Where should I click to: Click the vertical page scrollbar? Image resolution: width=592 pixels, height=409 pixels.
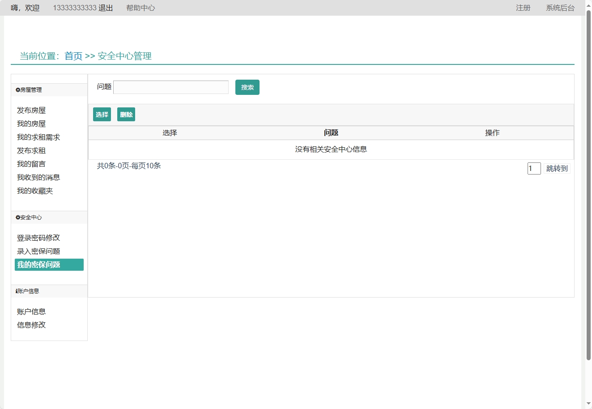pyautogui.click(x=588, y=179)
